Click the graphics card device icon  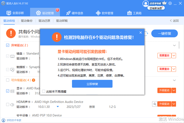click(12, 91)
